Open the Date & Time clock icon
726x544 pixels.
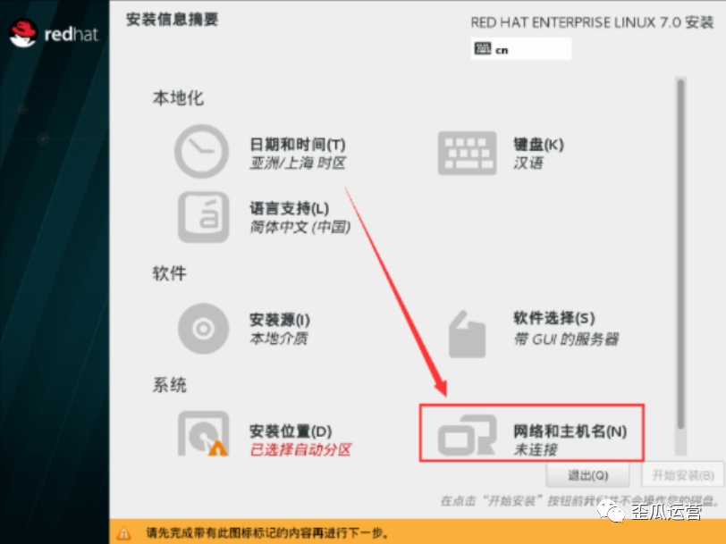point(201,151)
